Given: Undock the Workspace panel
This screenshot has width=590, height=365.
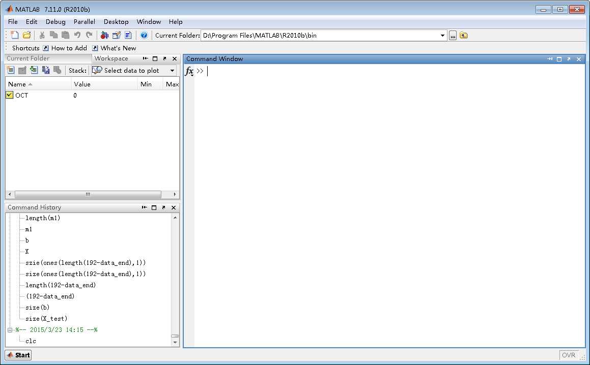Looking at the screenshot, I should 164,58.
